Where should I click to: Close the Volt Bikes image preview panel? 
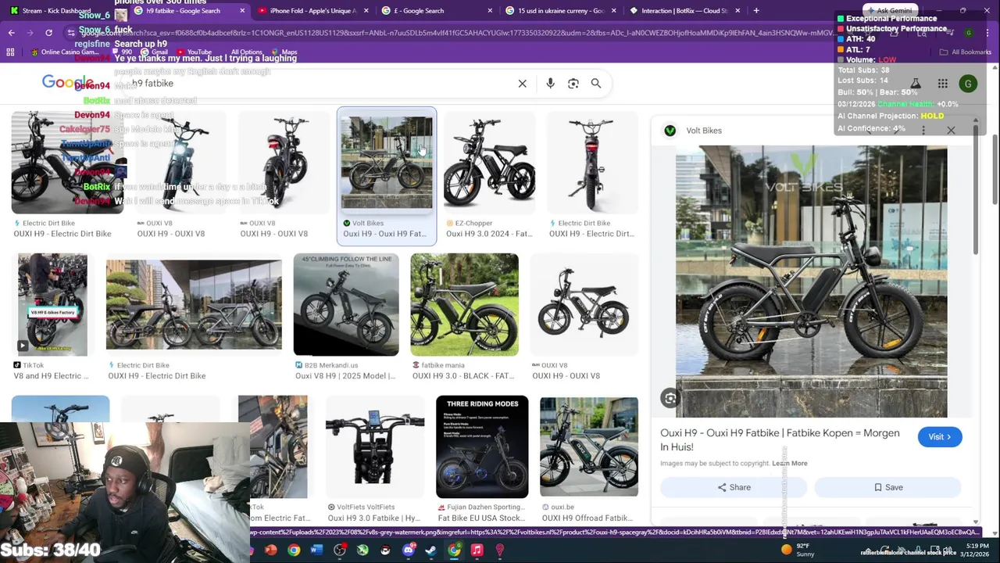pos(951,131)
